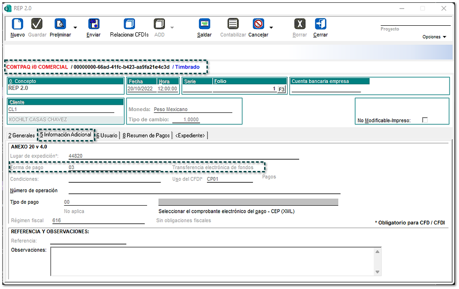Click the Relacionar CFDIs icon
The width and height of the screenshot is (459, 289).
129,24
